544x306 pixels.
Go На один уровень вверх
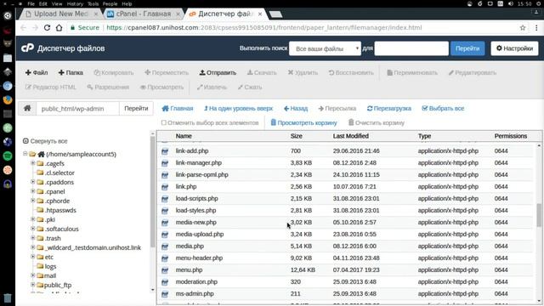pyautogui.click(x=238, y=108)
